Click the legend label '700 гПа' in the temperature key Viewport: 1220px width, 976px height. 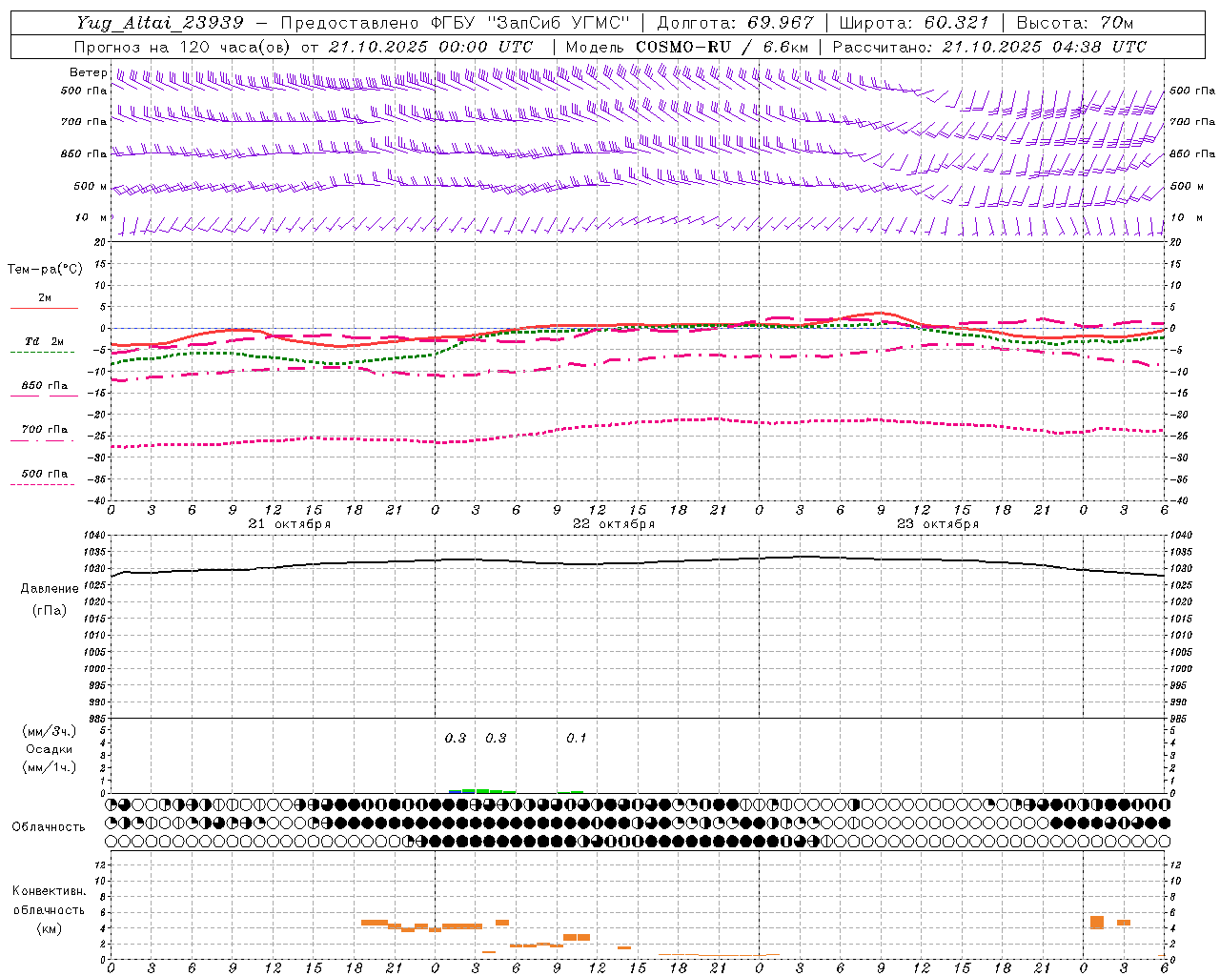click(x=45, y=430)
